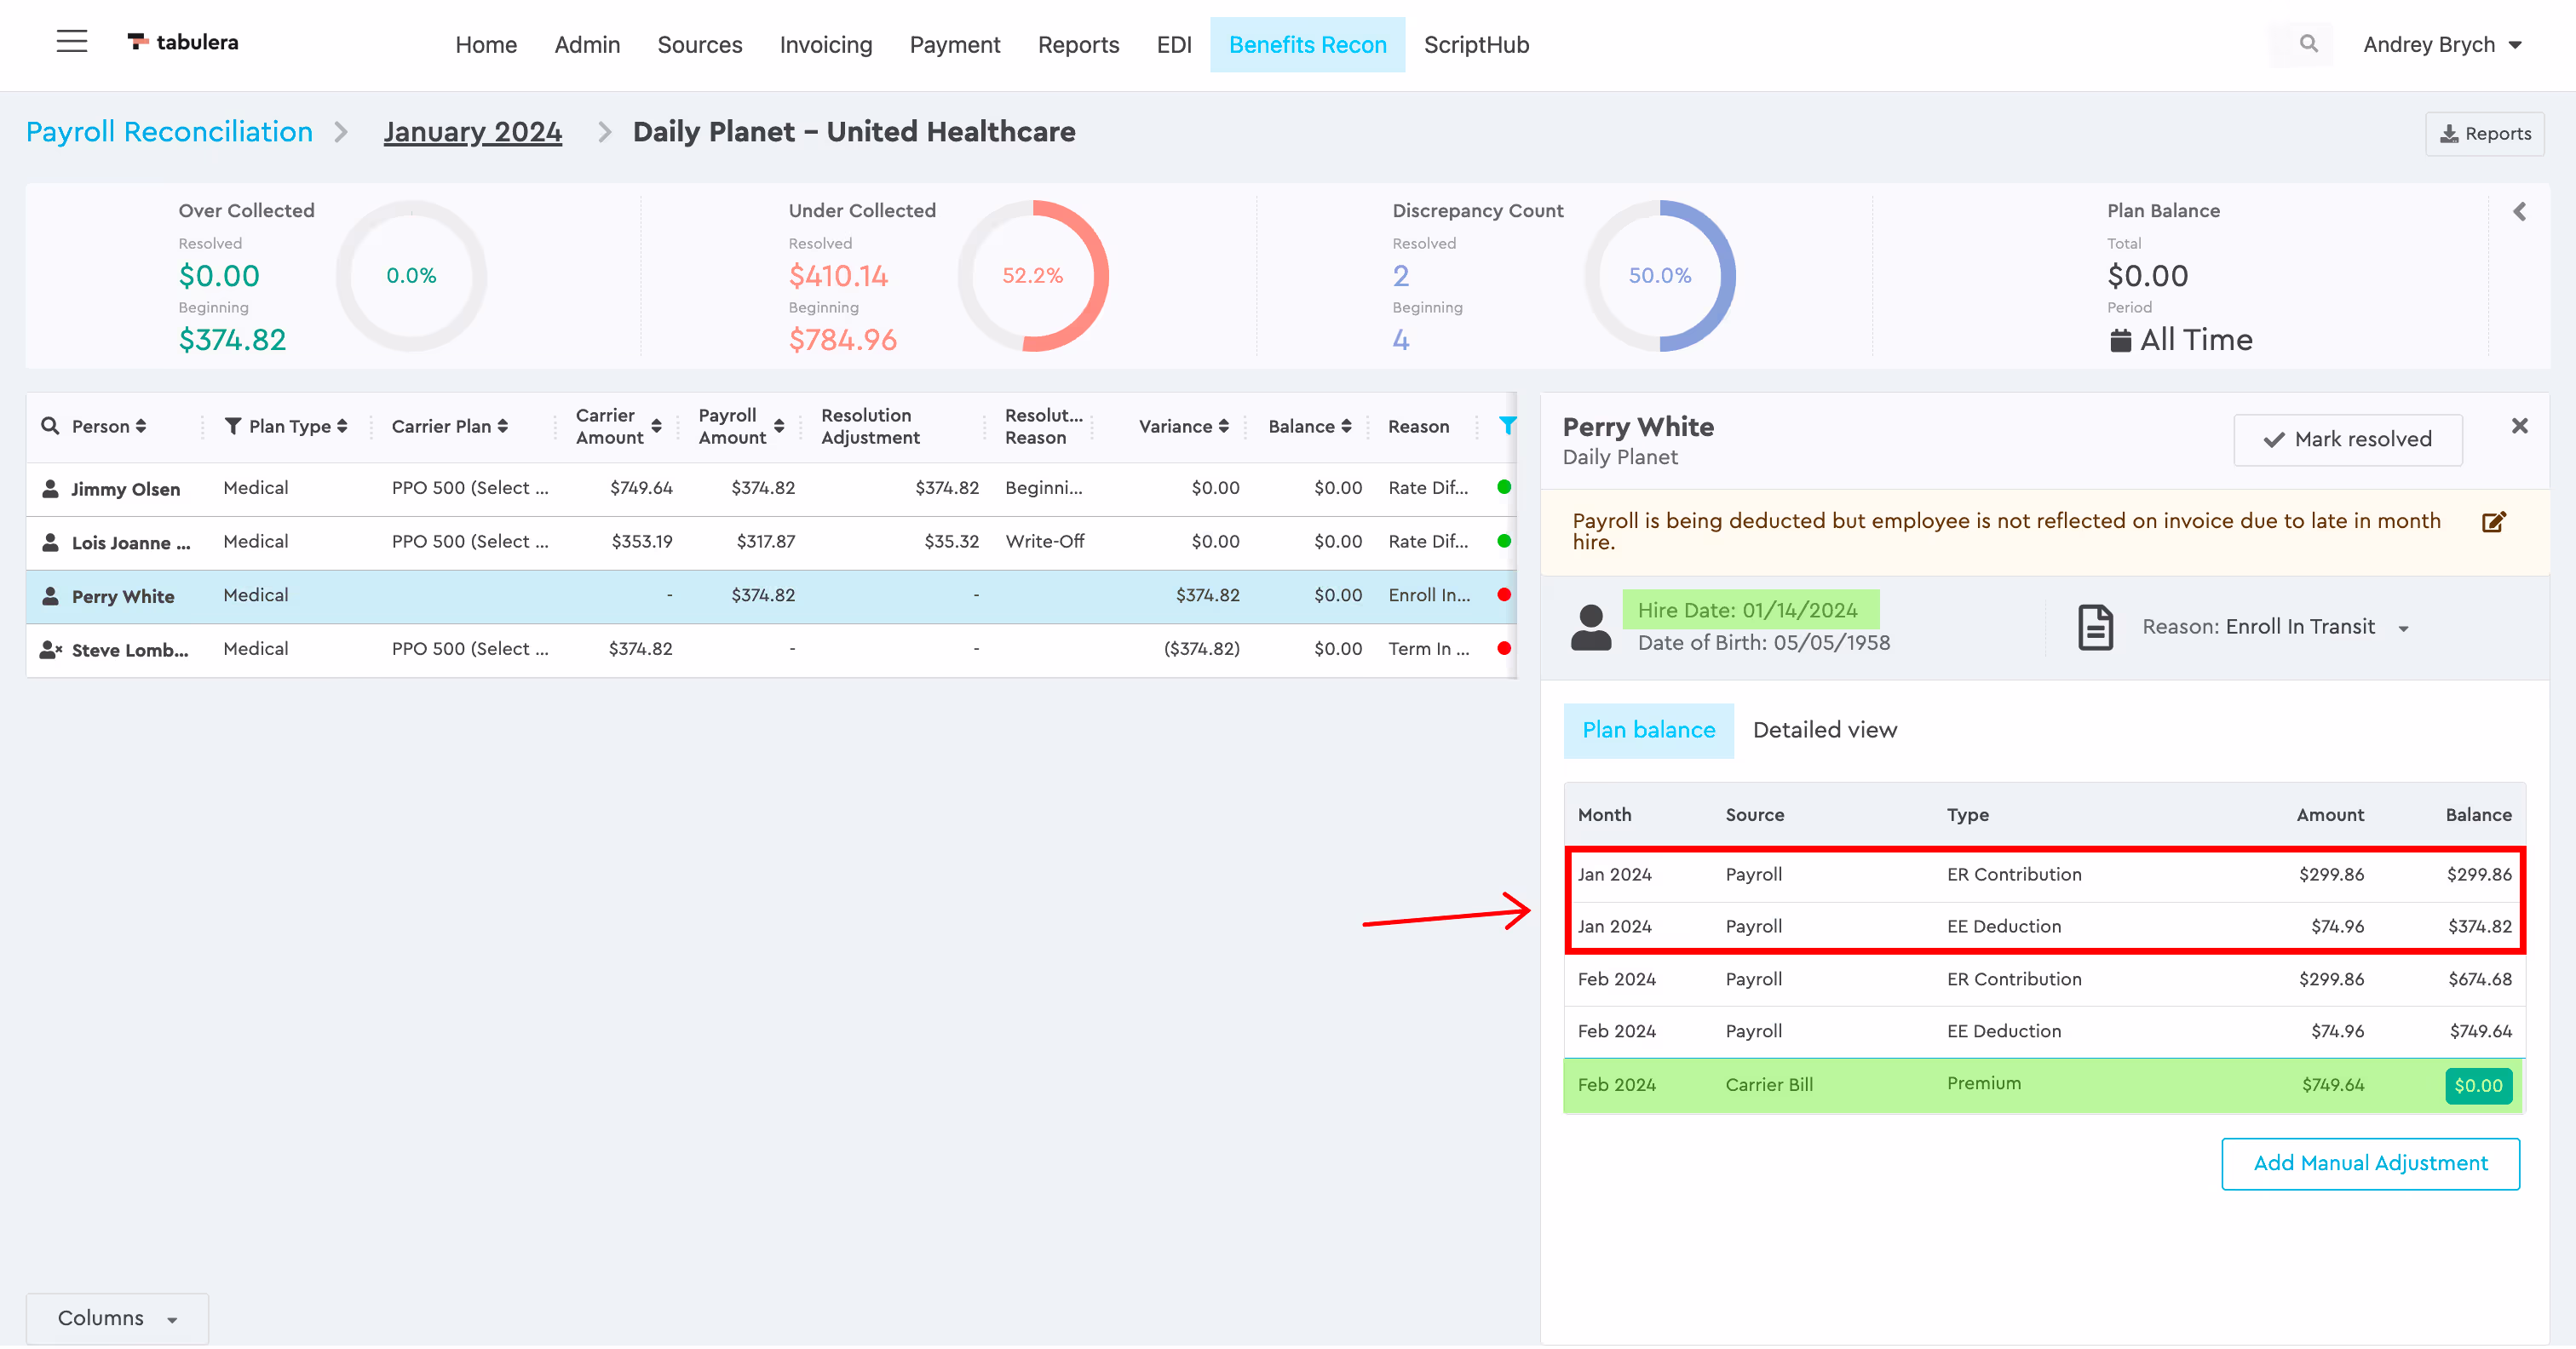Click the Perry White person avatar icon

click(x=1590, y=628)
